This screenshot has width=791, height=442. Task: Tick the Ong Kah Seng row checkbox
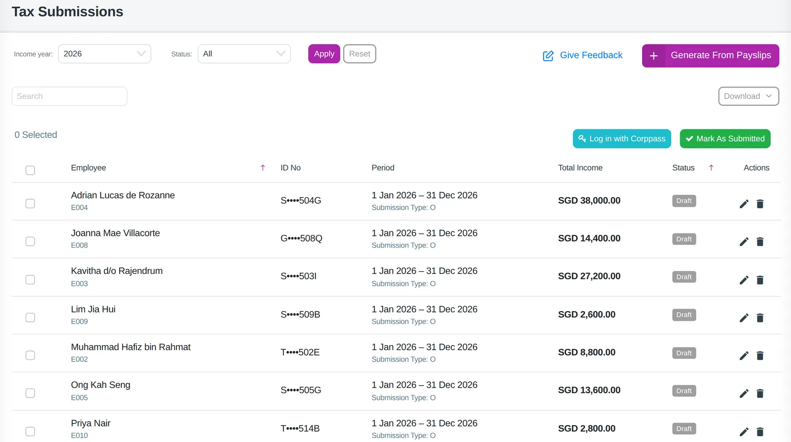point(30,393)
